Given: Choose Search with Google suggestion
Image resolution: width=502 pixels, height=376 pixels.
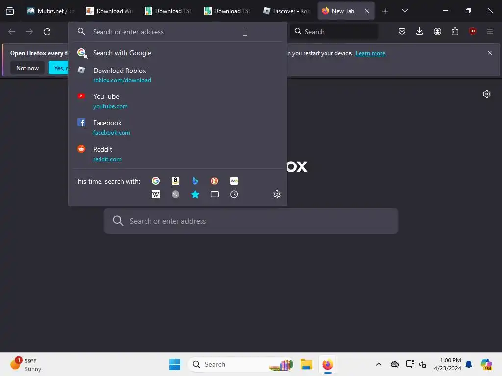Looking at the screenshot, I should [177, 53].
